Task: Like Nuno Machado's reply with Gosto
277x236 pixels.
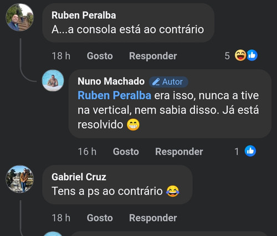Action: point(126,151)
